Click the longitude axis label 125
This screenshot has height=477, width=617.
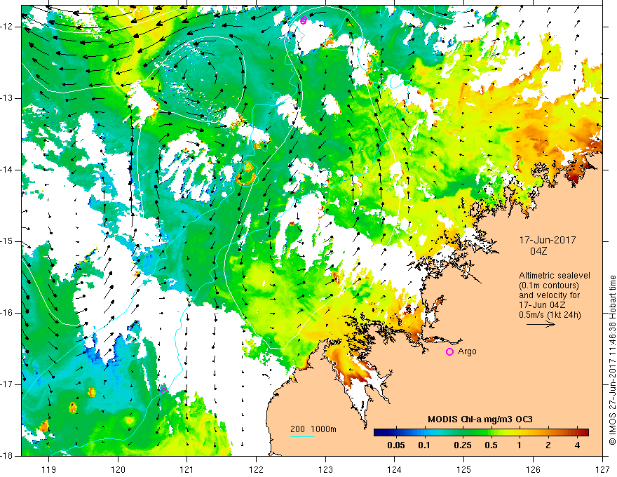tap(464, 469)
